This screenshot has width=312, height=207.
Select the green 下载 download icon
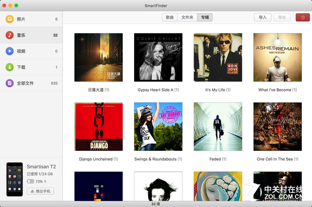[10, 67]
